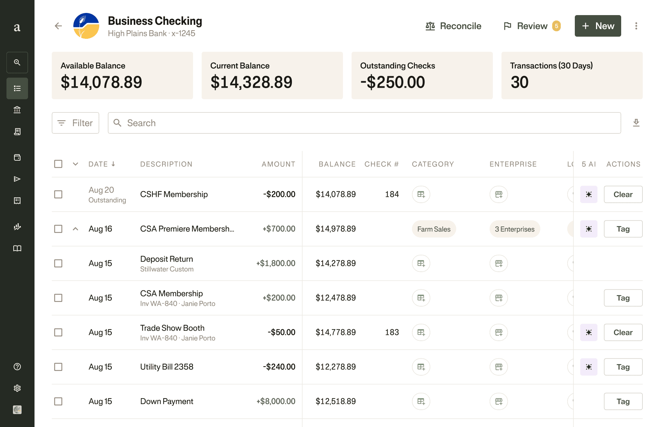Open the category selector on Utility Bill 2358
The width and height of the screenshot is (660, 427).
click(421, 367)
